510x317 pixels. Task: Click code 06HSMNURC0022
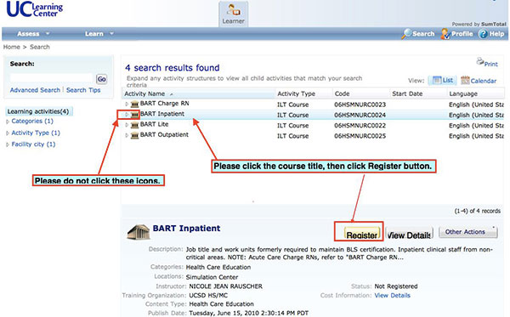[x=360, y=126]
